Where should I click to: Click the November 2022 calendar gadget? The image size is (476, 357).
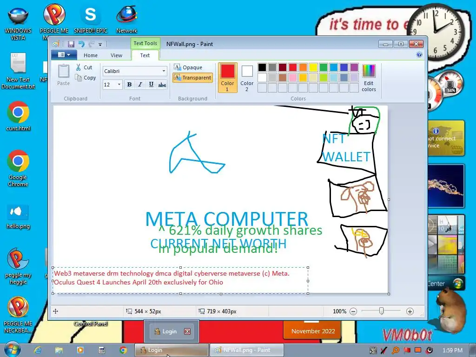313,331
